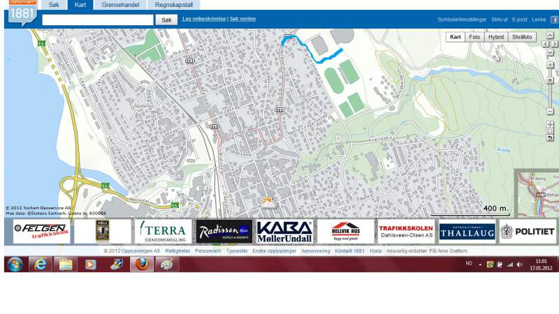The width and height of the screenshot is (559, 314).
Task: Click the Søk search button
Action: [x=166, y=20]
